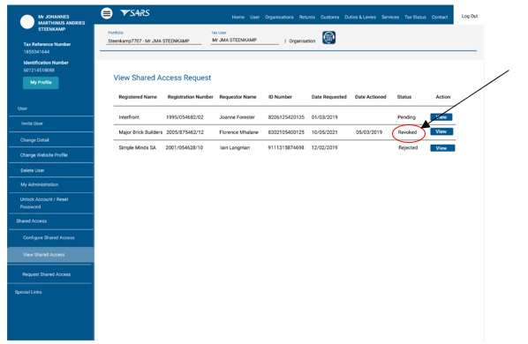Open the Returns top menu
The image size is (528, 344).
tap(306, 17)
